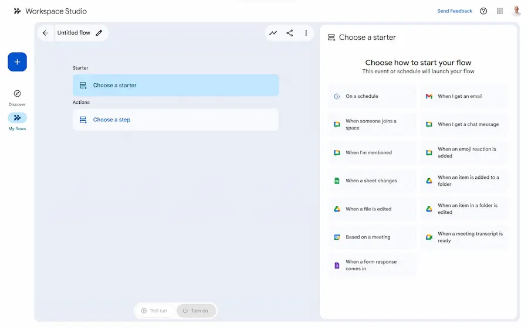Select the Choose a starter card
This screenshot has width=528, height=330.
pyautogui.click(x=175, y=86)
